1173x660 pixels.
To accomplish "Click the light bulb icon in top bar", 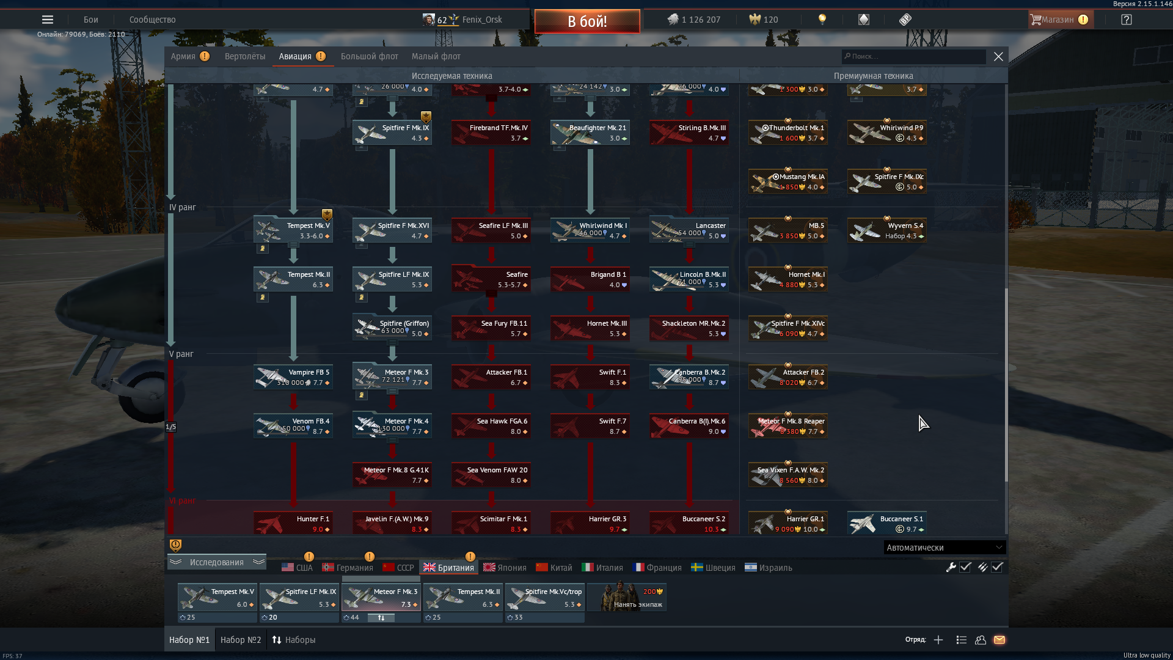I will click(822, 20).
